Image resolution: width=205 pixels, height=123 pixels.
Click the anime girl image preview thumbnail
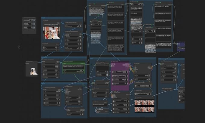click(51, 33)
